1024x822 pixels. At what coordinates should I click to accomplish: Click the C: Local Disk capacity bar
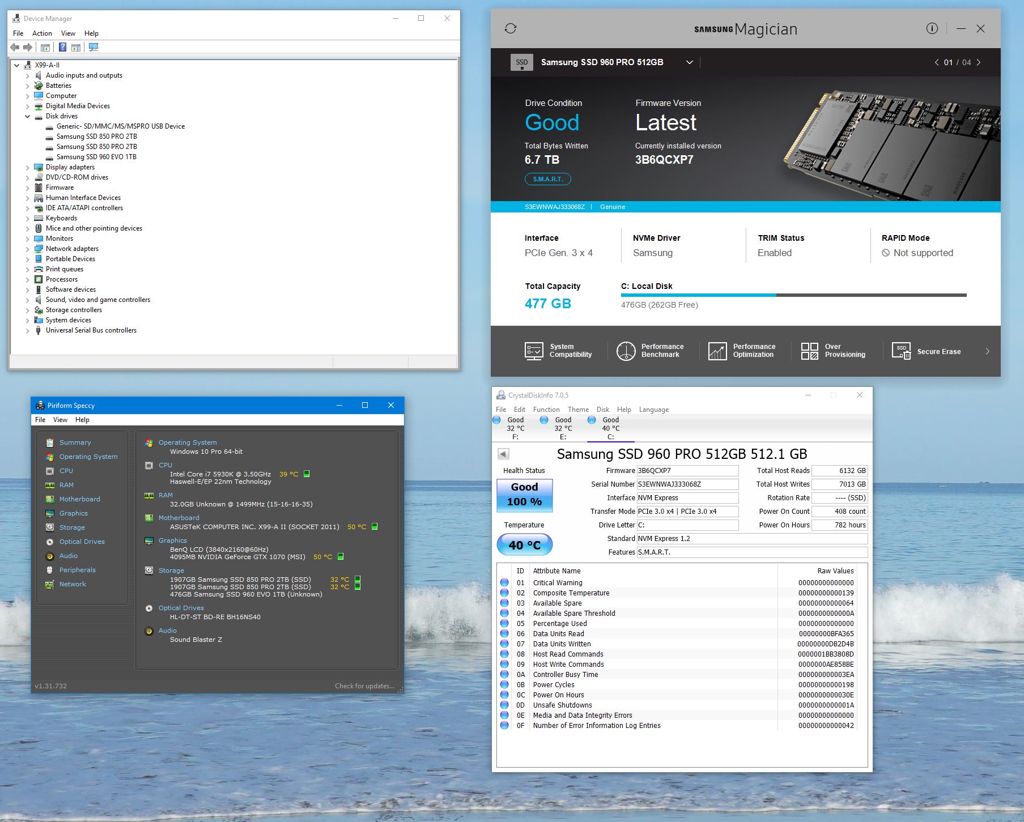793,295
